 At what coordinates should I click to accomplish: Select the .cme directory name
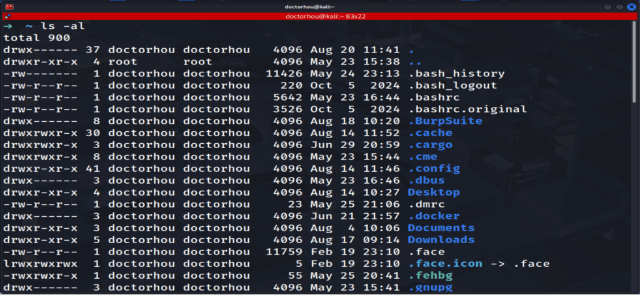(423, 157)
